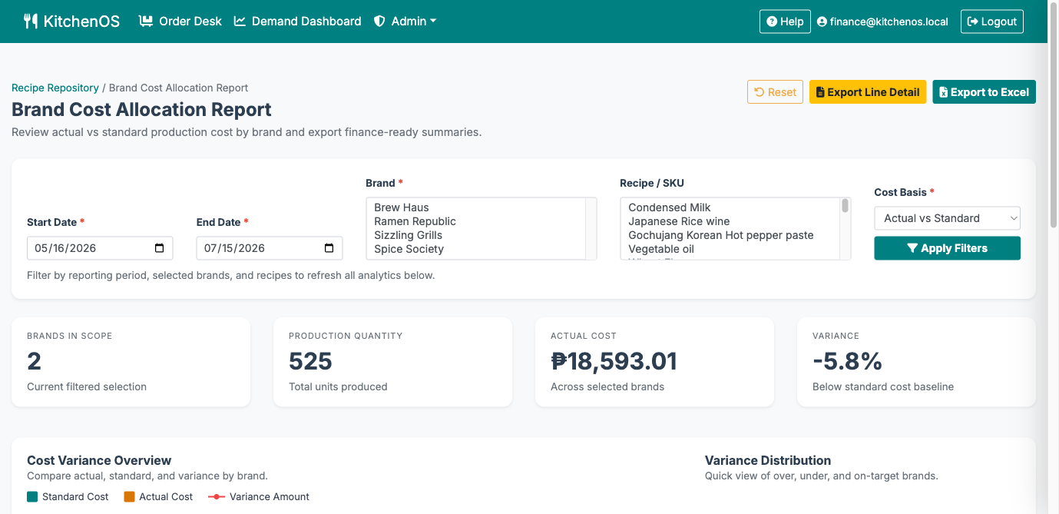Image resolution: width=1059 pixels, height=514 pixels.
Task: Click the Brand list scrollbar track
Action: coord(591,229)
